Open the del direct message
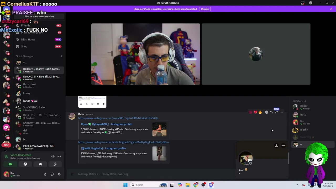Image resolution: width=336 pixels, height=189 pixels. pyautogui.click(x=39, y=132)
